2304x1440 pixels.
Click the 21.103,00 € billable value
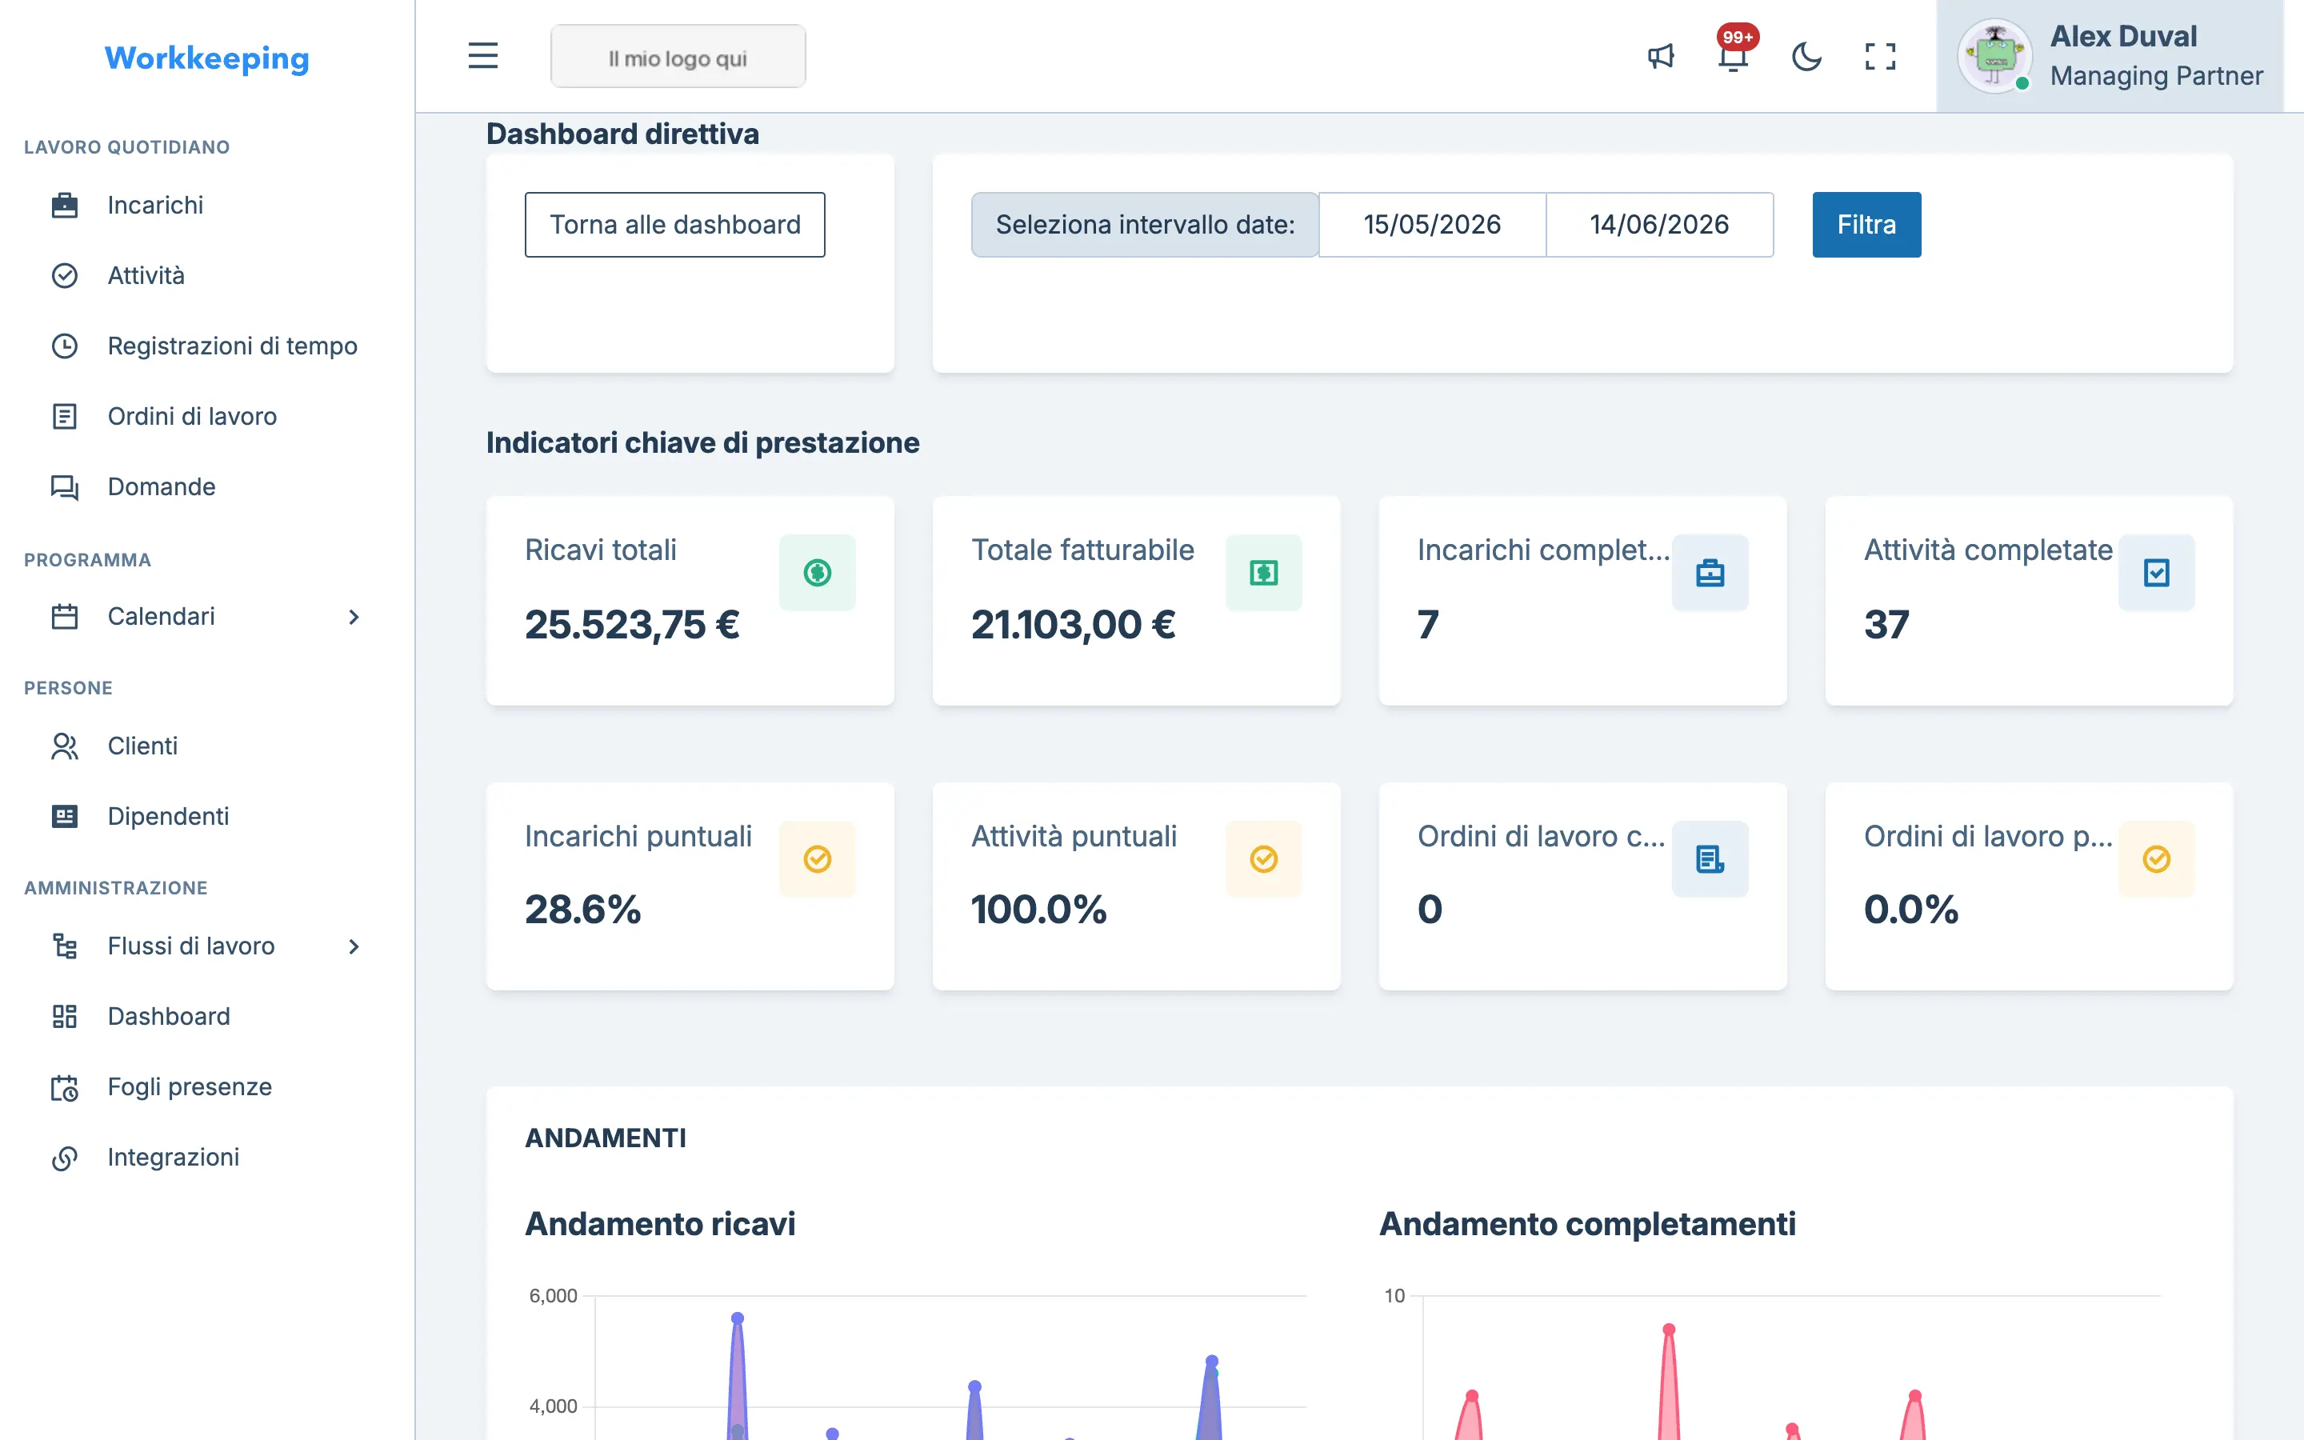[x=1074, y=625]
